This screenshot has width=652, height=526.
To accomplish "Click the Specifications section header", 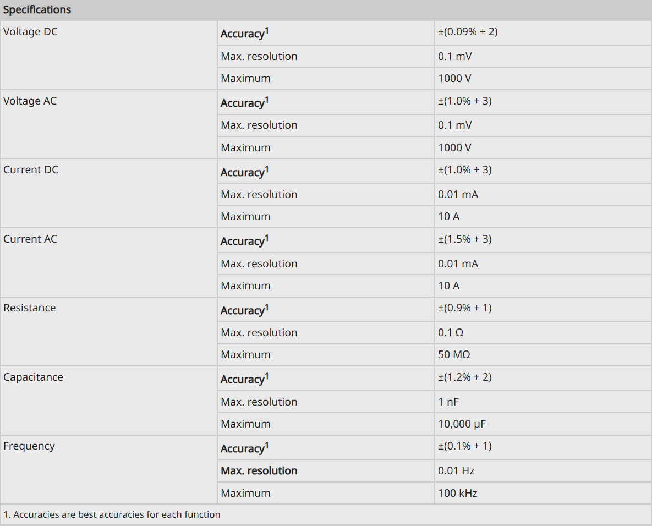I will [37, 9].
